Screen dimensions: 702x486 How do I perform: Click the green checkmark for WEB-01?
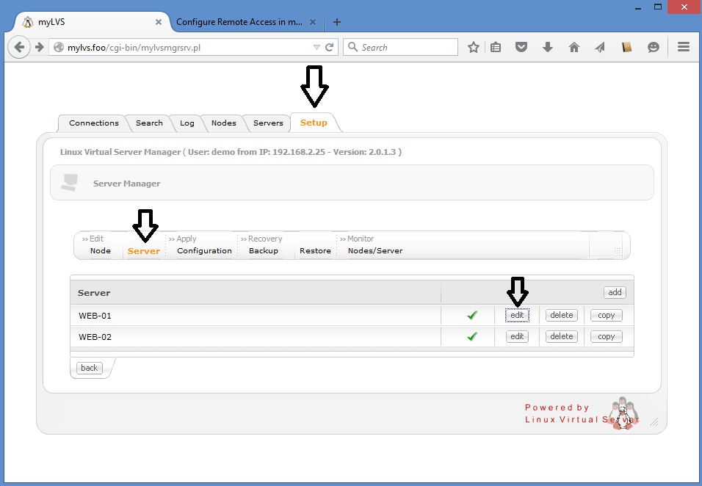click(x=472, y=315)
